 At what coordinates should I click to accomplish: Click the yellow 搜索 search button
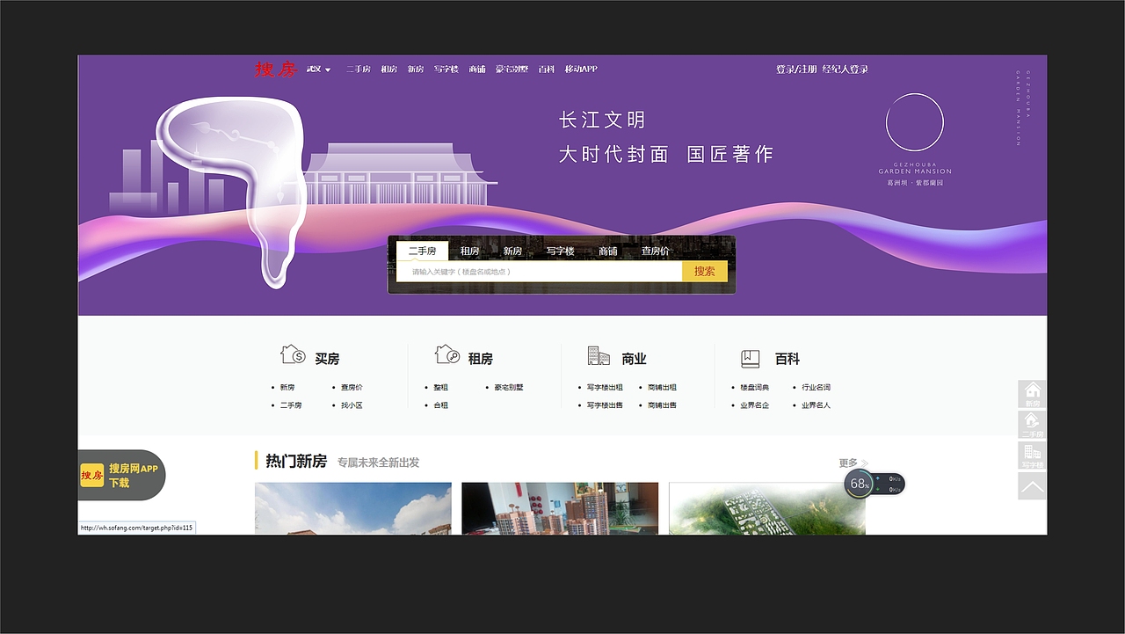click(704, 272)
